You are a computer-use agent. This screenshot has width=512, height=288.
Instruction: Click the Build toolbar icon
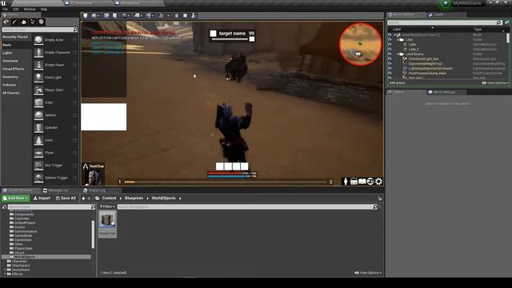161,15
